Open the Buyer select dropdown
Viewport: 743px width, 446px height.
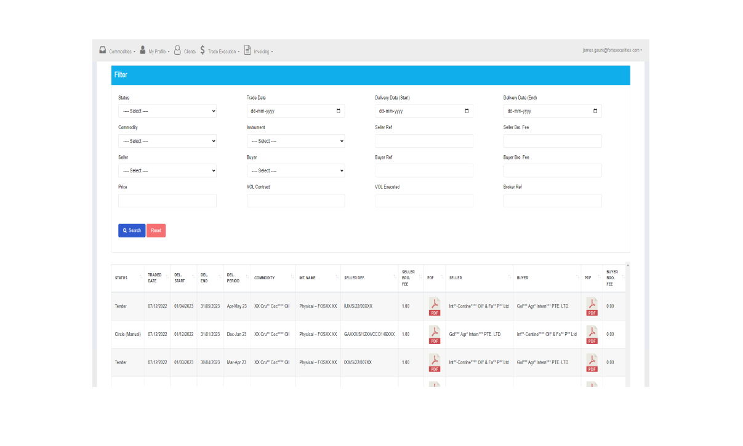(x=295, y=170)
